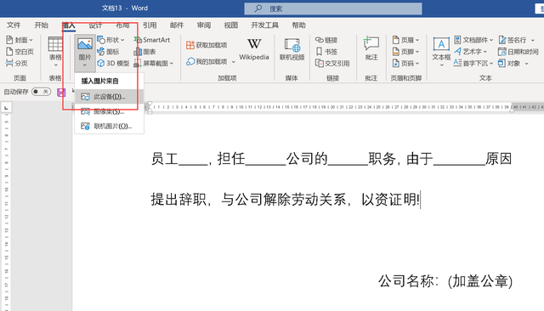Select the SmartArt icon in the ribbon

(x=138, y=40)
